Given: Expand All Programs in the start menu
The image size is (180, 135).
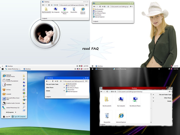Looking at the screenshot, I should pos(11,112).
